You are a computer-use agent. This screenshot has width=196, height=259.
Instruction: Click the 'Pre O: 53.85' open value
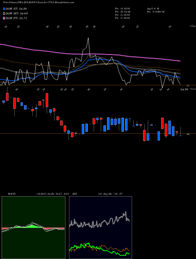122,9
